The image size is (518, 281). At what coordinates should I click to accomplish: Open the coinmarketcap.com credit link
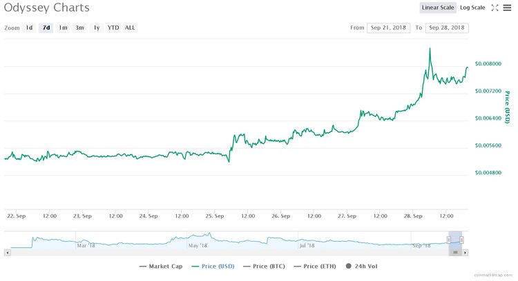point(493,275)
